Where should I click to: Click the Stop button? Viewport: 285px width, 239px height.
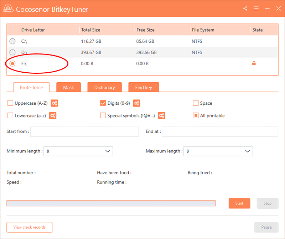(268, 203)
